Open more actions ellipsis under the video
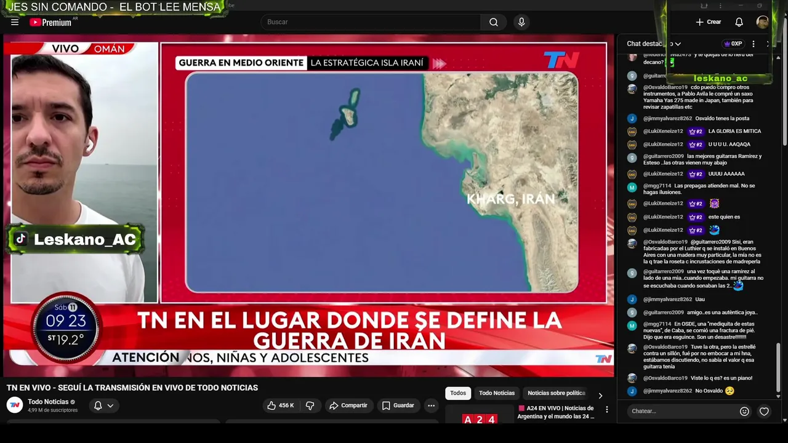The height and width of the screenshot is (443, 788). (x=431, y=405)
